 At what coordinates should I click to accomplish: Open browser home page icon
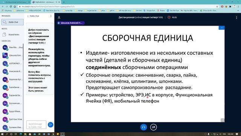[15, 7]
